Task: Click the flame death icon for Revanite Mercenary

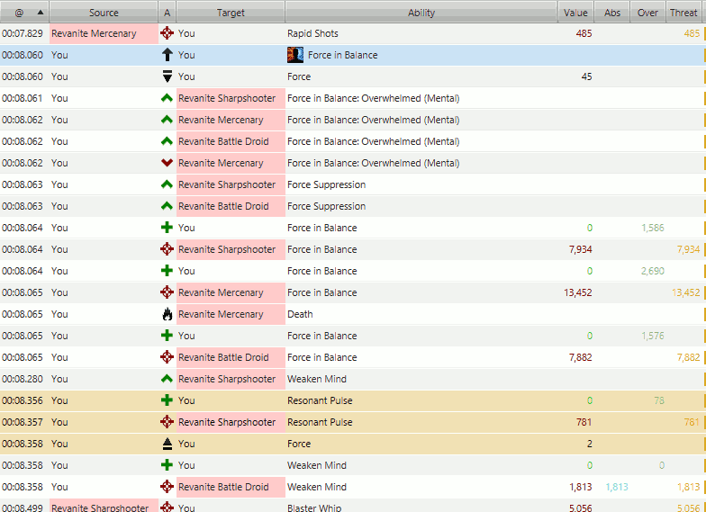Action: (167, 314)
